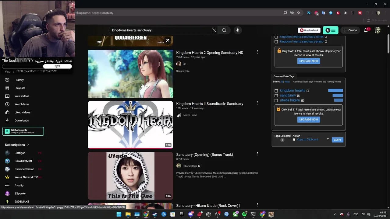The width and height of the screenshot is (390, 219).
Task: Check kingdom hearts sanctuary remix checkbox
Action: tap(276, 37)
